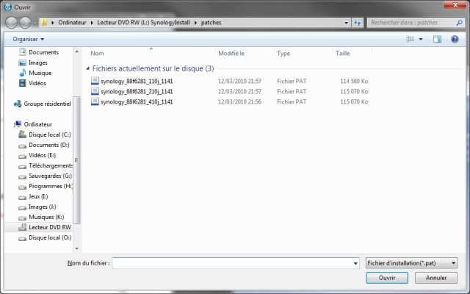470x294 pixels.
Task: Click the sidebar scrollbar down arrow
Action: (x=76, y=248)
